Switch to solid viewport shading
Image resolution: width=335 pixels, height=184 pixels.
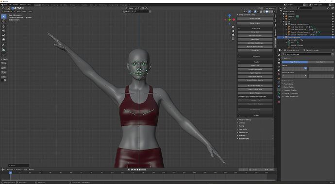click(x=267, y=12)
